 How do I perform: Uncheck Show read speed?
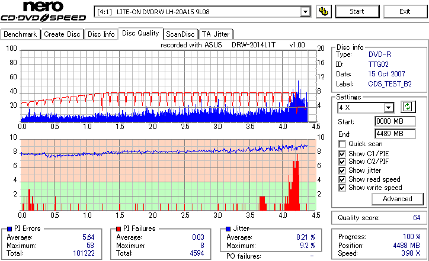point(342,179)
